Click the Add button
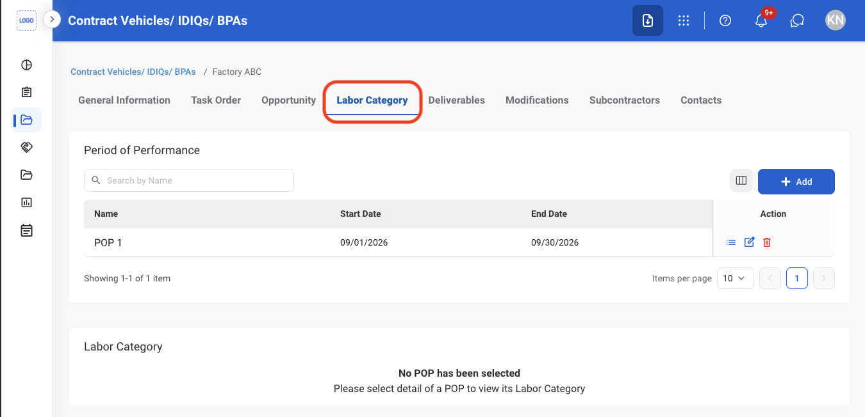The image size is (865, 417). tap(796, 182)
